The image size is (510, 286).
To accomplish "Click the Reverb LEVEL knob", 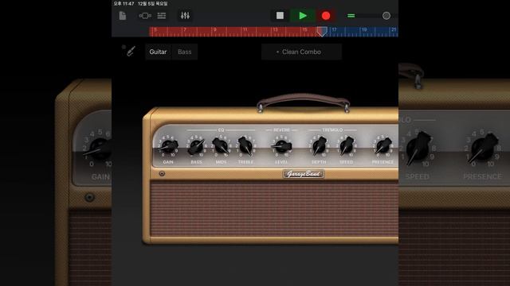I will point(281,146).
